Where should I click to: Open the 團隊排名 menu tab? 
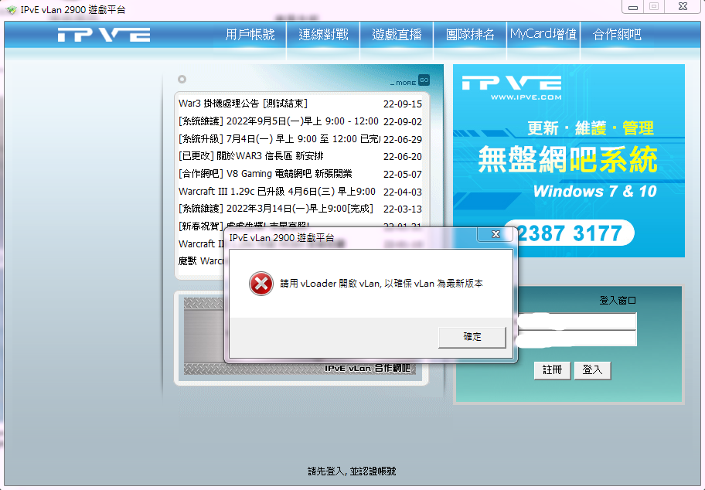click(470, 35)
